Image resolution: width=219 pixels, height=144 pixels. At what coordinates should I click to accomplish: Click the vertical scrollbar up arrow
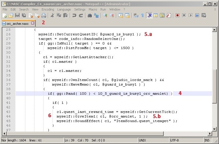point(214,30)
